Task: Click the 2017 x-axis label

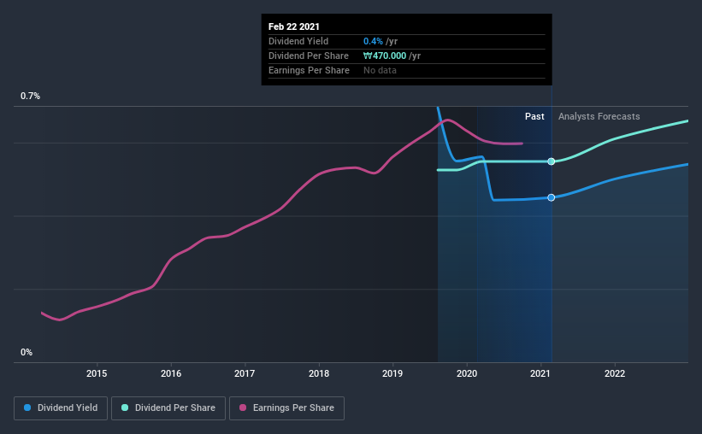Action: (245, 373)
